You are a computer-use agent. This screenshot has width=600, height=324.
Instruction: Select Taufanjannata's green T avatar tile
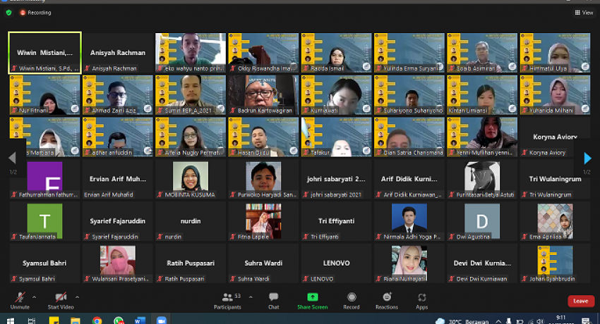point(44,221)
